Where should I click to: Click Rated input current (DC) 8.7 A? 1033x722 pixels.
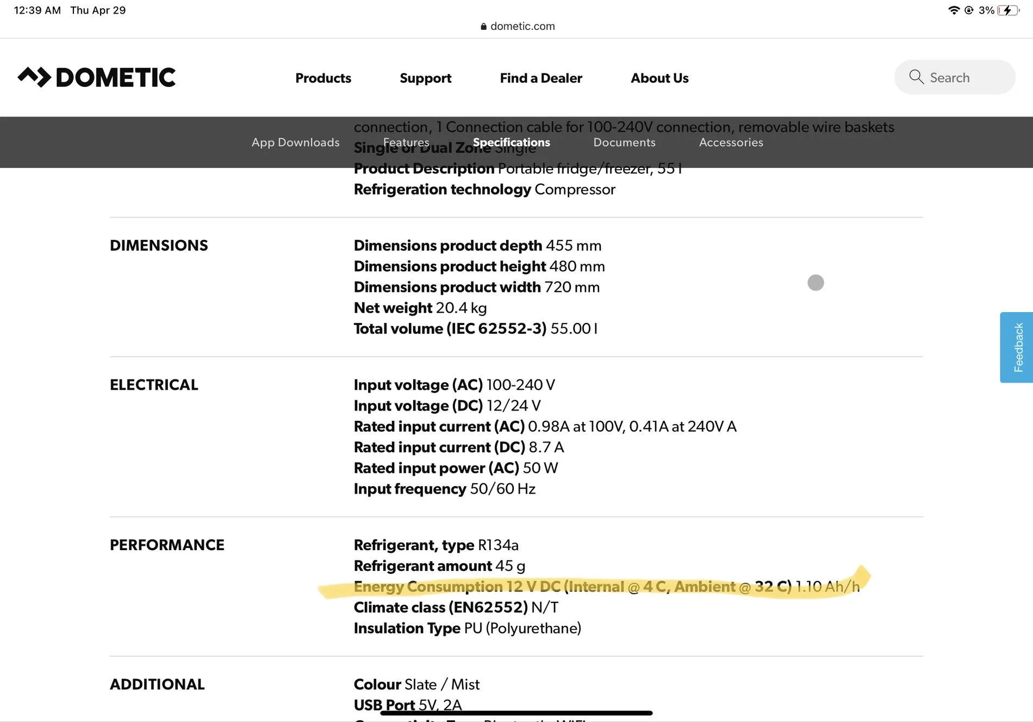tap(459, 447)
